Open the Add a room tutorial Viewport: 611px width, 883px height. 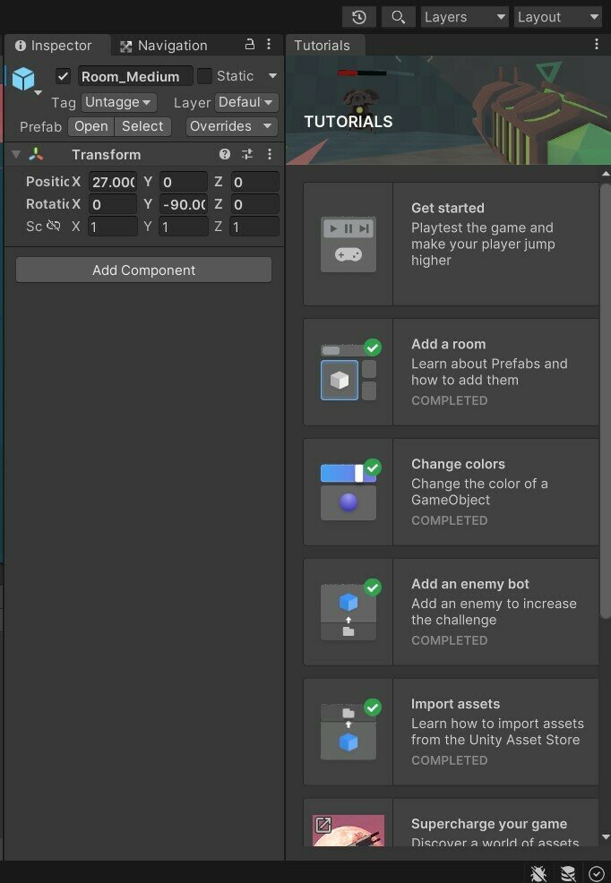[451, 372]
